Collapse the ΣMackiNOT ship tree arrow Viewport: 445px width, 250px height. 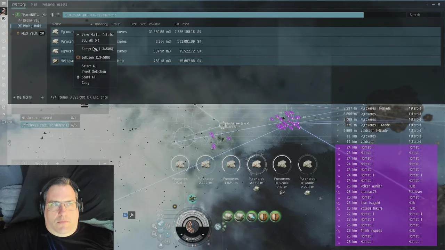[x=14, y=15]
